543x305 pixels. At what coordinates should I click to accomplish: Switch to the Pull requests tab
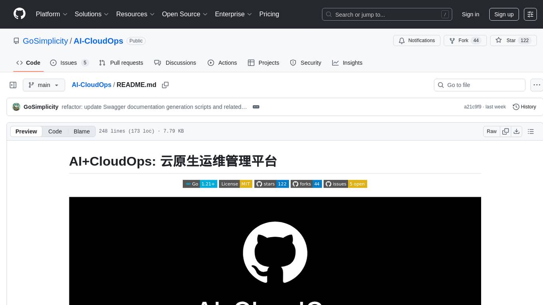point(121,63)
